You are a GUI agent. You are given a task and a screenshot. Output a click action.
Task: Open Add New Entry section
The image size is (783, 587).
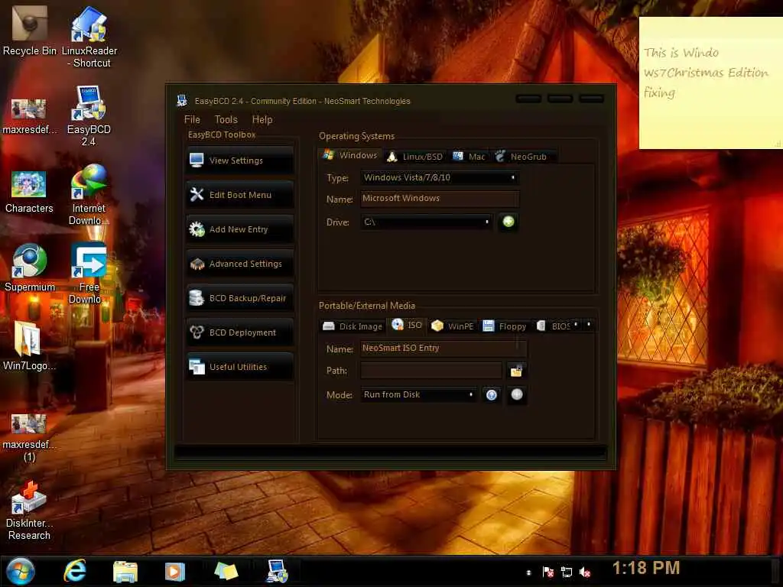[x=239, y=229]
